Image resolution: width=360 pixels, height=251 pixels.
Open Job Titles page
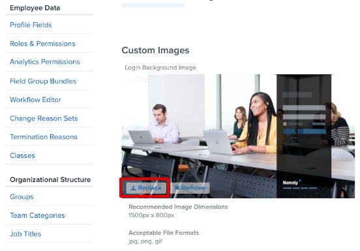[25, 234]
